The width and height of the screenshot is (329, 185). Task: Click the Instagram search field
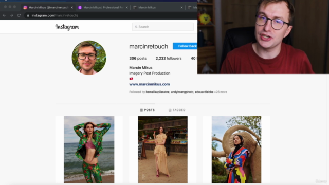coord(163,27)
